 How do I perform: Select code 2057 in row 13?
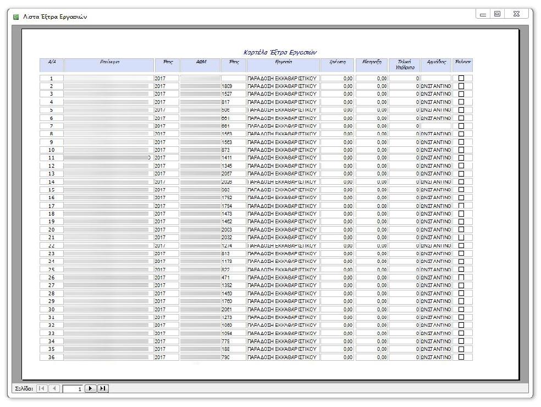[227, 174]
